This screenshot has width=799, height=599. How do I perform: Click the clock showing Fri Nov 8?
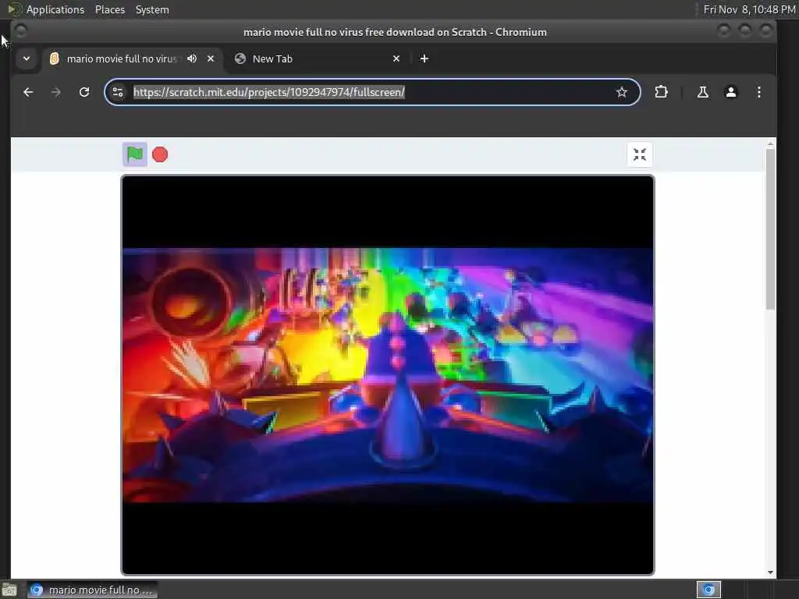point(749,9)
